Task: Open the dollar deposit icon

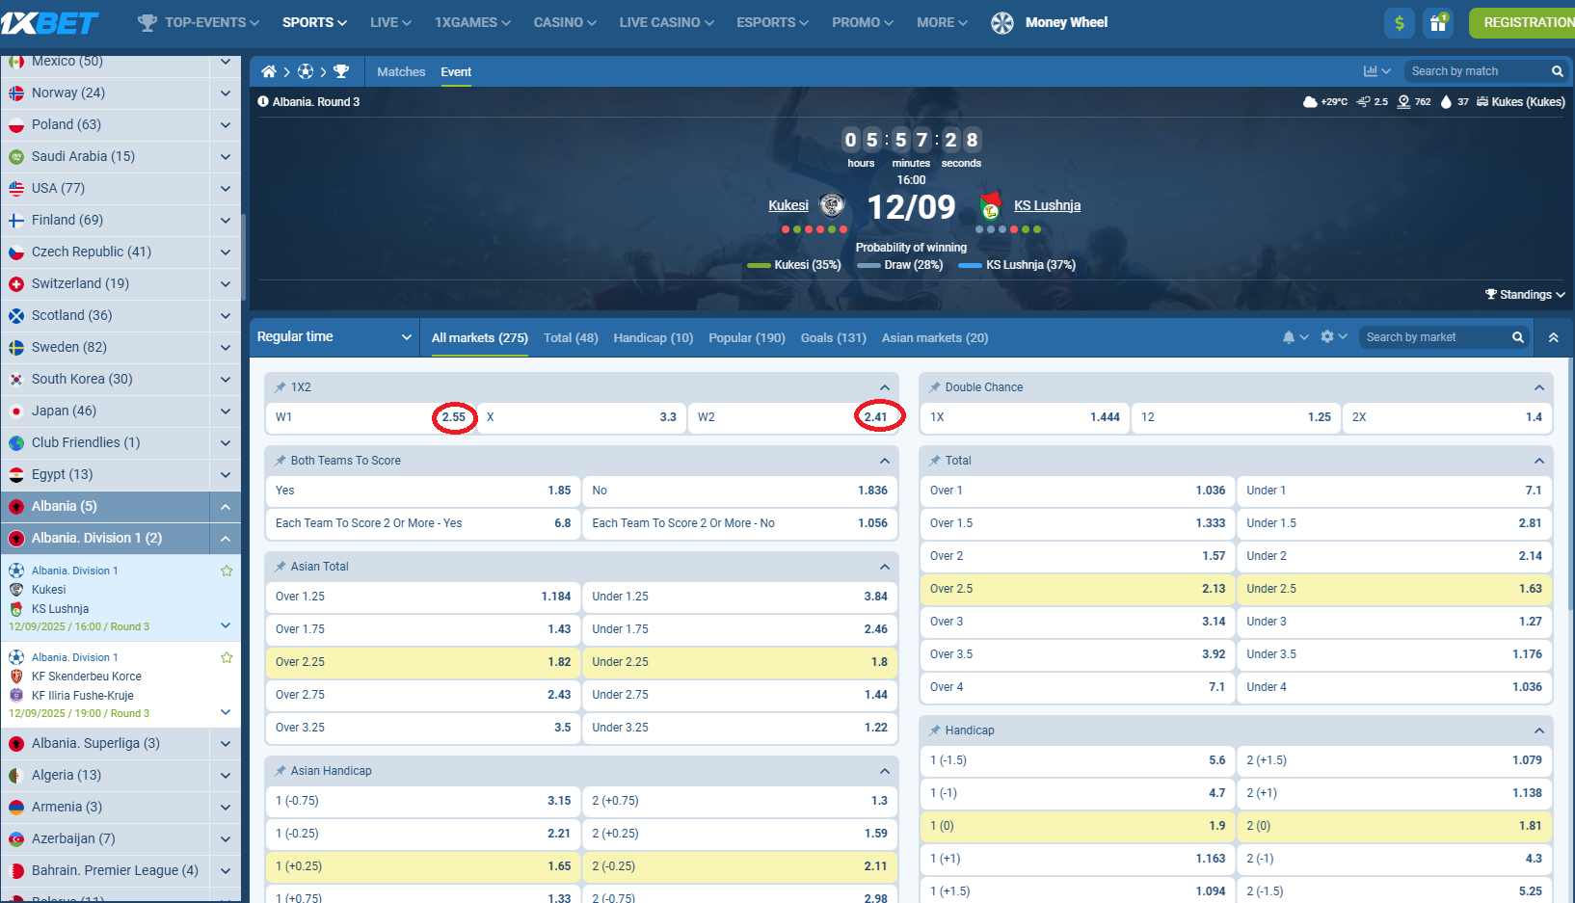Action: pyautogui.click(x=1400, y=23)
